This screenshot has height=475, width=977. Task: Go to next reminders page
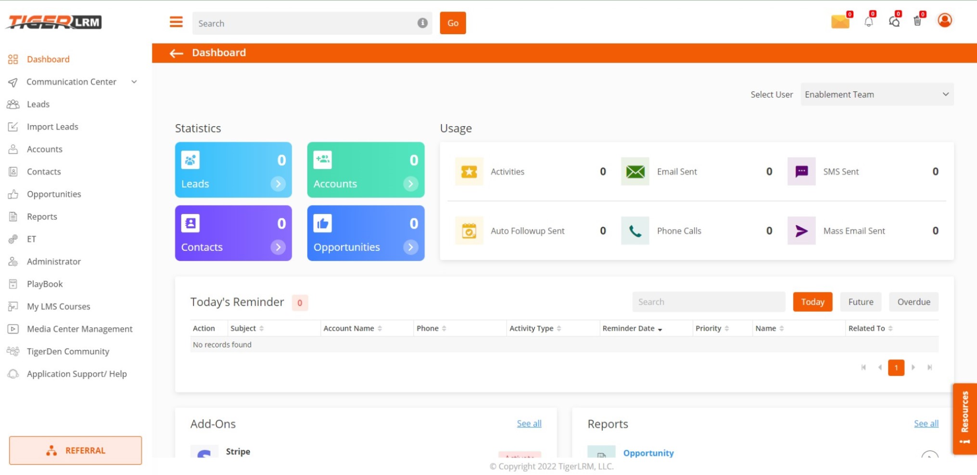pyautogui.click(x=913, y=367)
